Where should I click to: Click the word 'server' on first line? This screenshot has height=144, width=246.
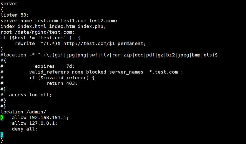[x=9, y=4]
